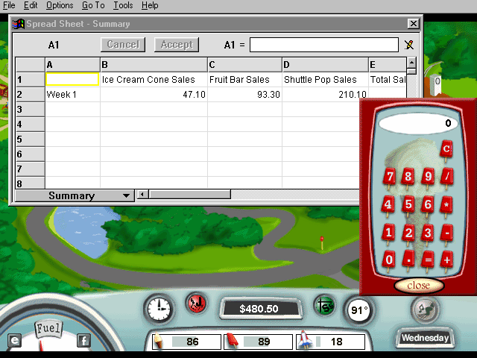Click the Cancel button in spreadsheet
The image size is (477, 358).
click(x=123, y=45)
